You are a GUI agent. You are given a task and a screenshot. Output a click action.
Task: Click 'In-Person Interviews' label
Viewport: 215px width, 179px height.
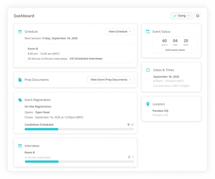[38, 157]
